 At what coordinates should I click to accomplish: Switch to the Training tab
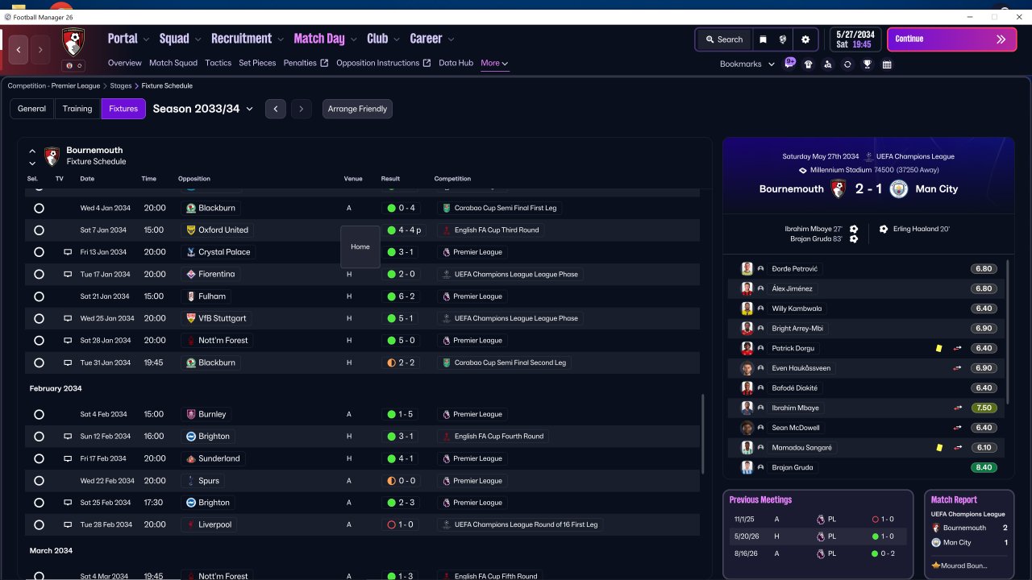[77, 109]
